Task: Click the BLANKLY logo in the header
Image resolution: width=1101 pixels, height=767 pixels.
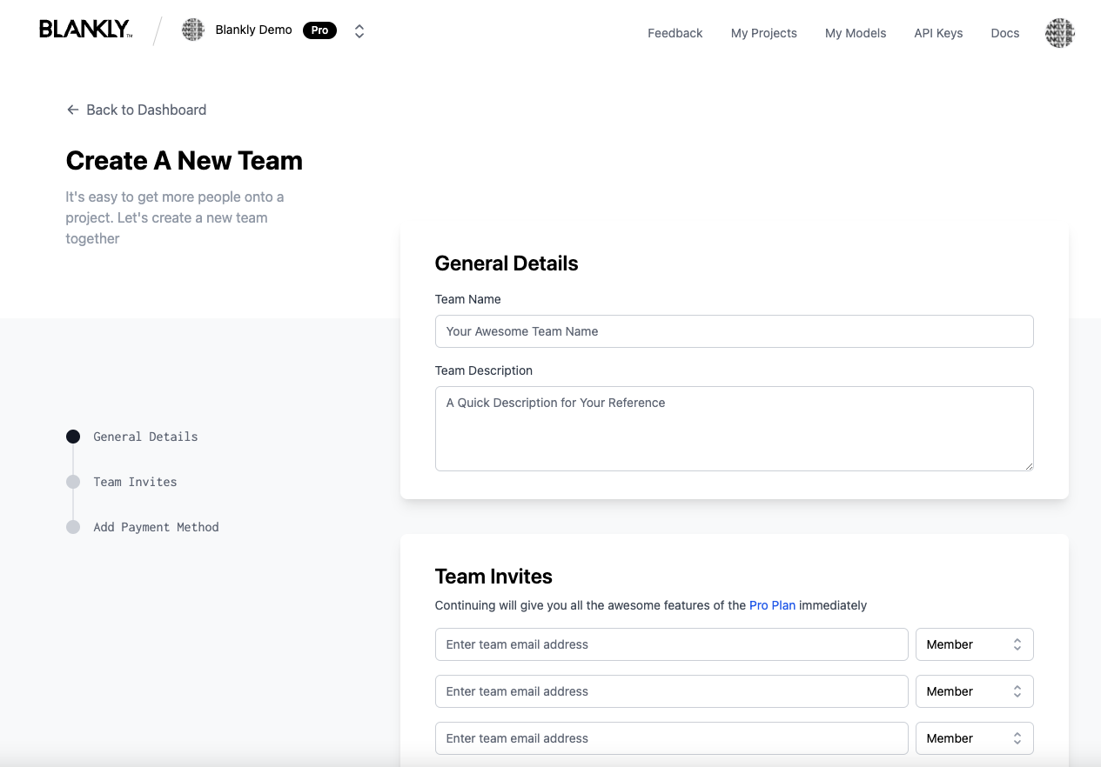Action: [x=84, y=28]
